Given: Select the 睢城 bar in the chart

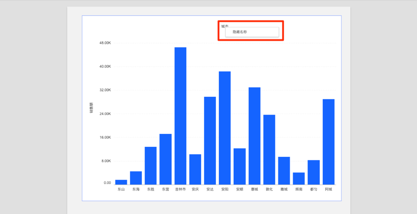Looking at the screenshot, I should pos(284,171).
